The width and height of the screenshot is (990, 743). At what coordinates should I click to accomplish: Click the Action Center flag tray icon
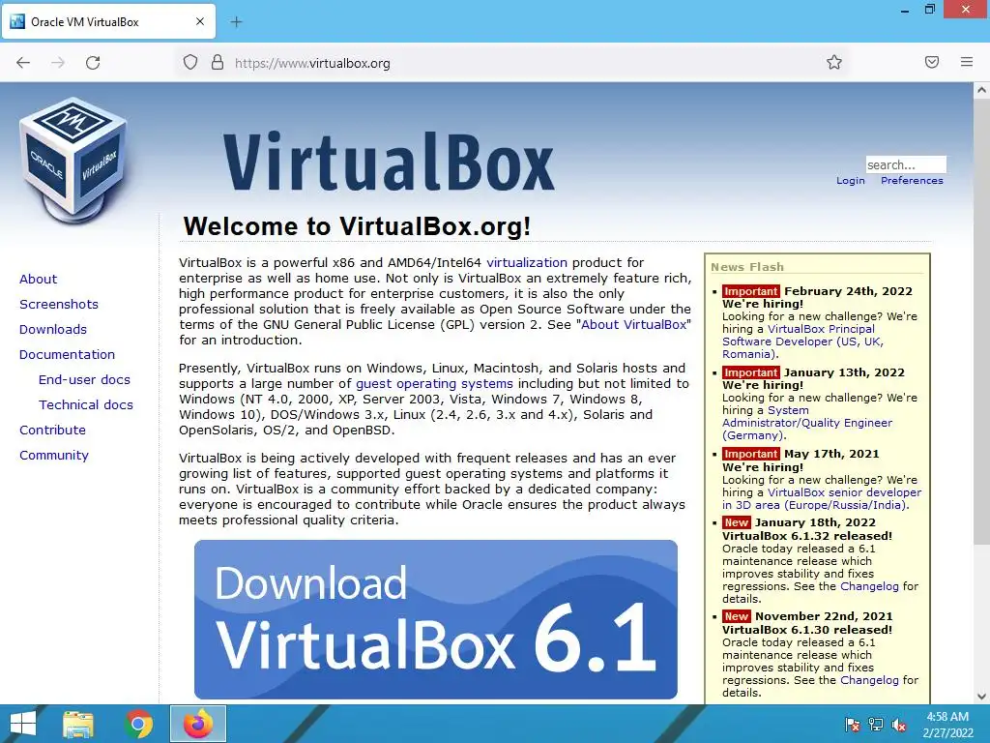click(x=853, y=725)
